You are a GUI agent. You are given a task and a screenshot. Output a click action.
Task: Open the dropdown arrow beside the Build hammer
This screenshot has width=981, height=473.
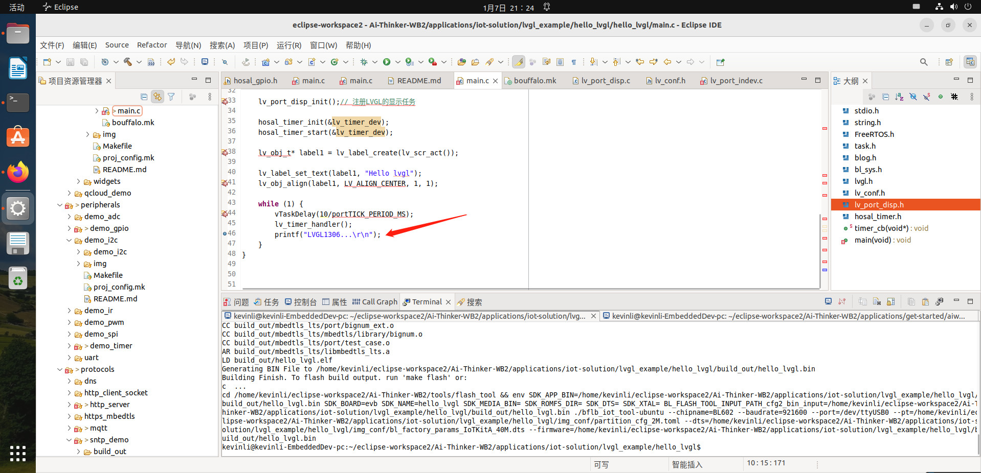pos(139,62)
